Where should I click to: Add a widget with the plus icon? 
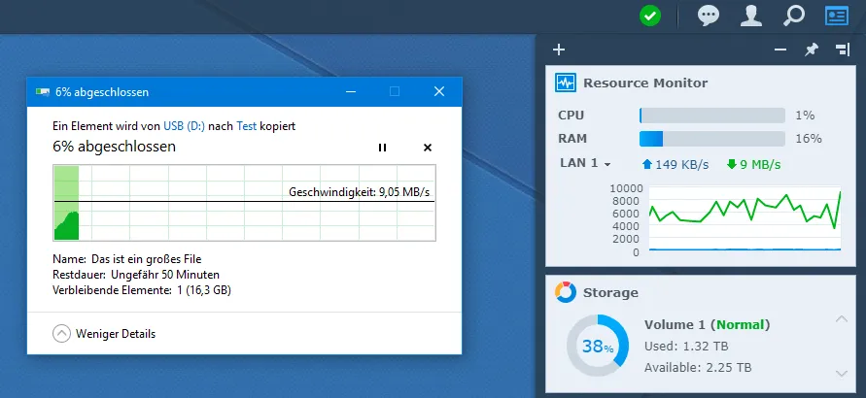click(559, 50)
